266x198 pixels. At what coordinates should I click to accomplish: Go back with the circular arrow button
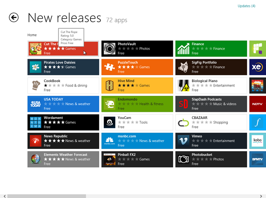[14, 17]
